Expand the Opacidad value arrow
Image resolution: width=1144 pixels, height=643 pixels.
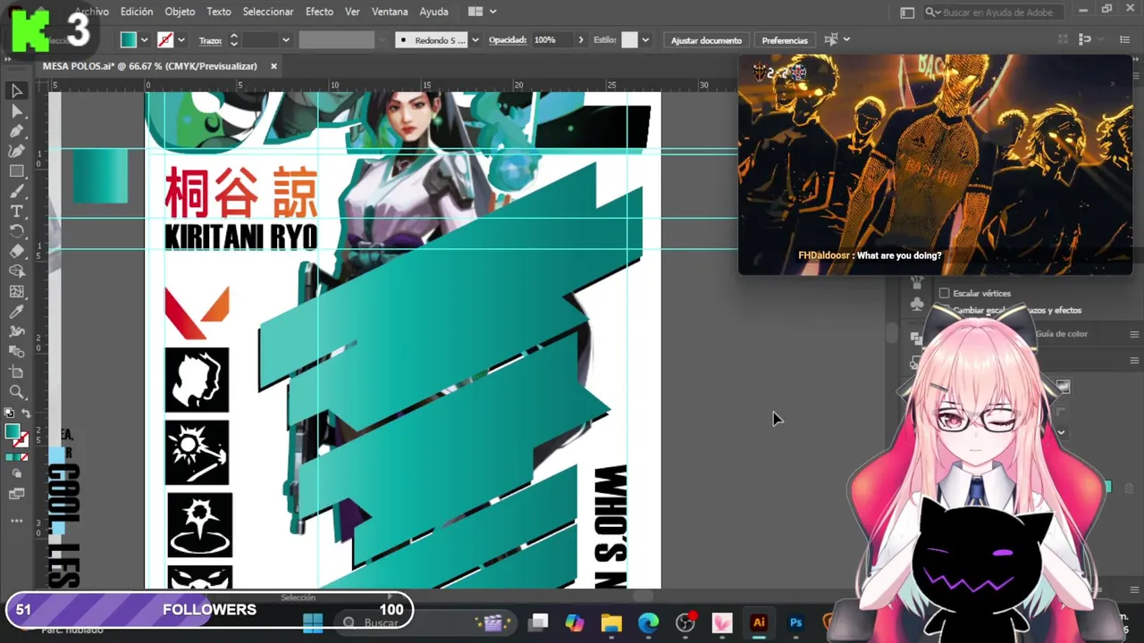point(581,40)
